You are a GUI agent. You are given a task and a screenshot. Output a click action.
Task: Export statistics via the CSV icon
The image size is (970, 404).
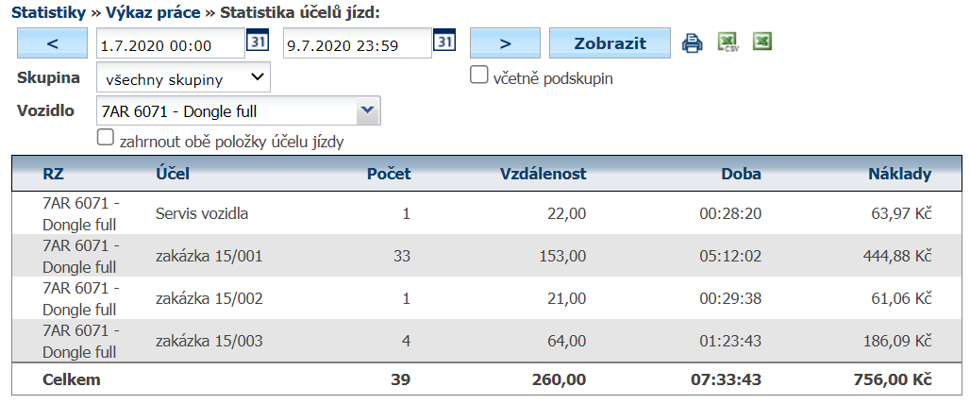(727, 43)
